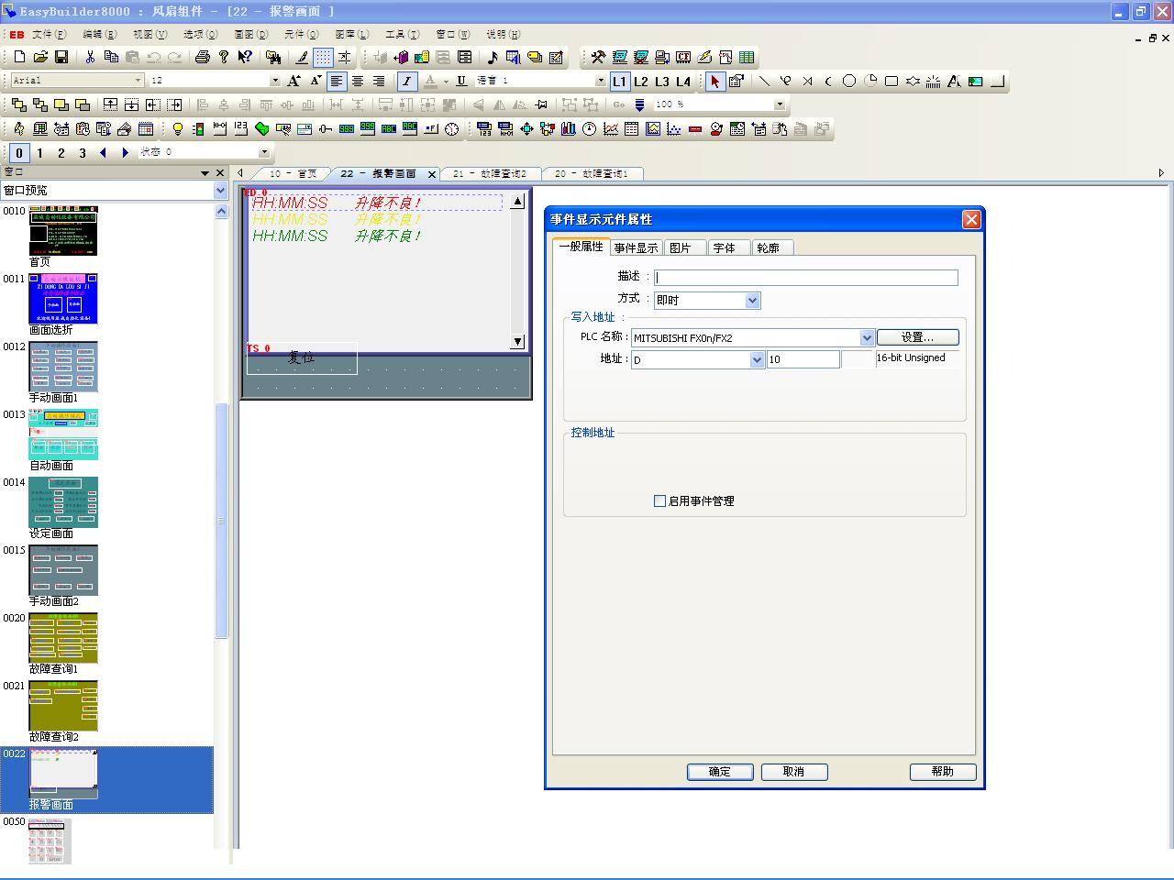This screenshot has width=1174, height=880.
Task: Toggle the L2 language button
Action: (x=641, y=81)
